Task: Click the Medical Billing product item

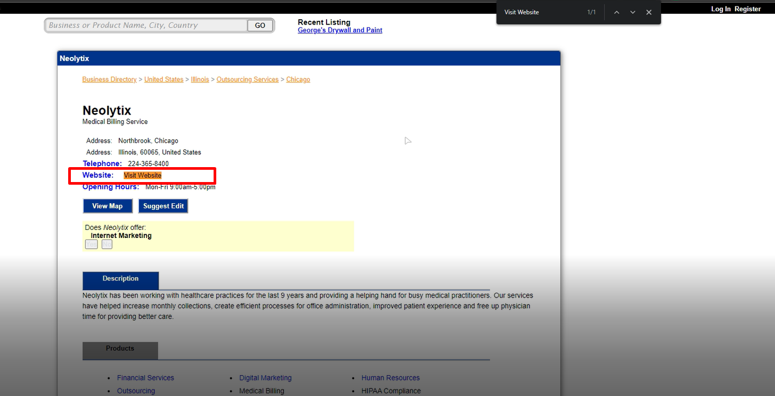Action: click(x=262, y=391)
